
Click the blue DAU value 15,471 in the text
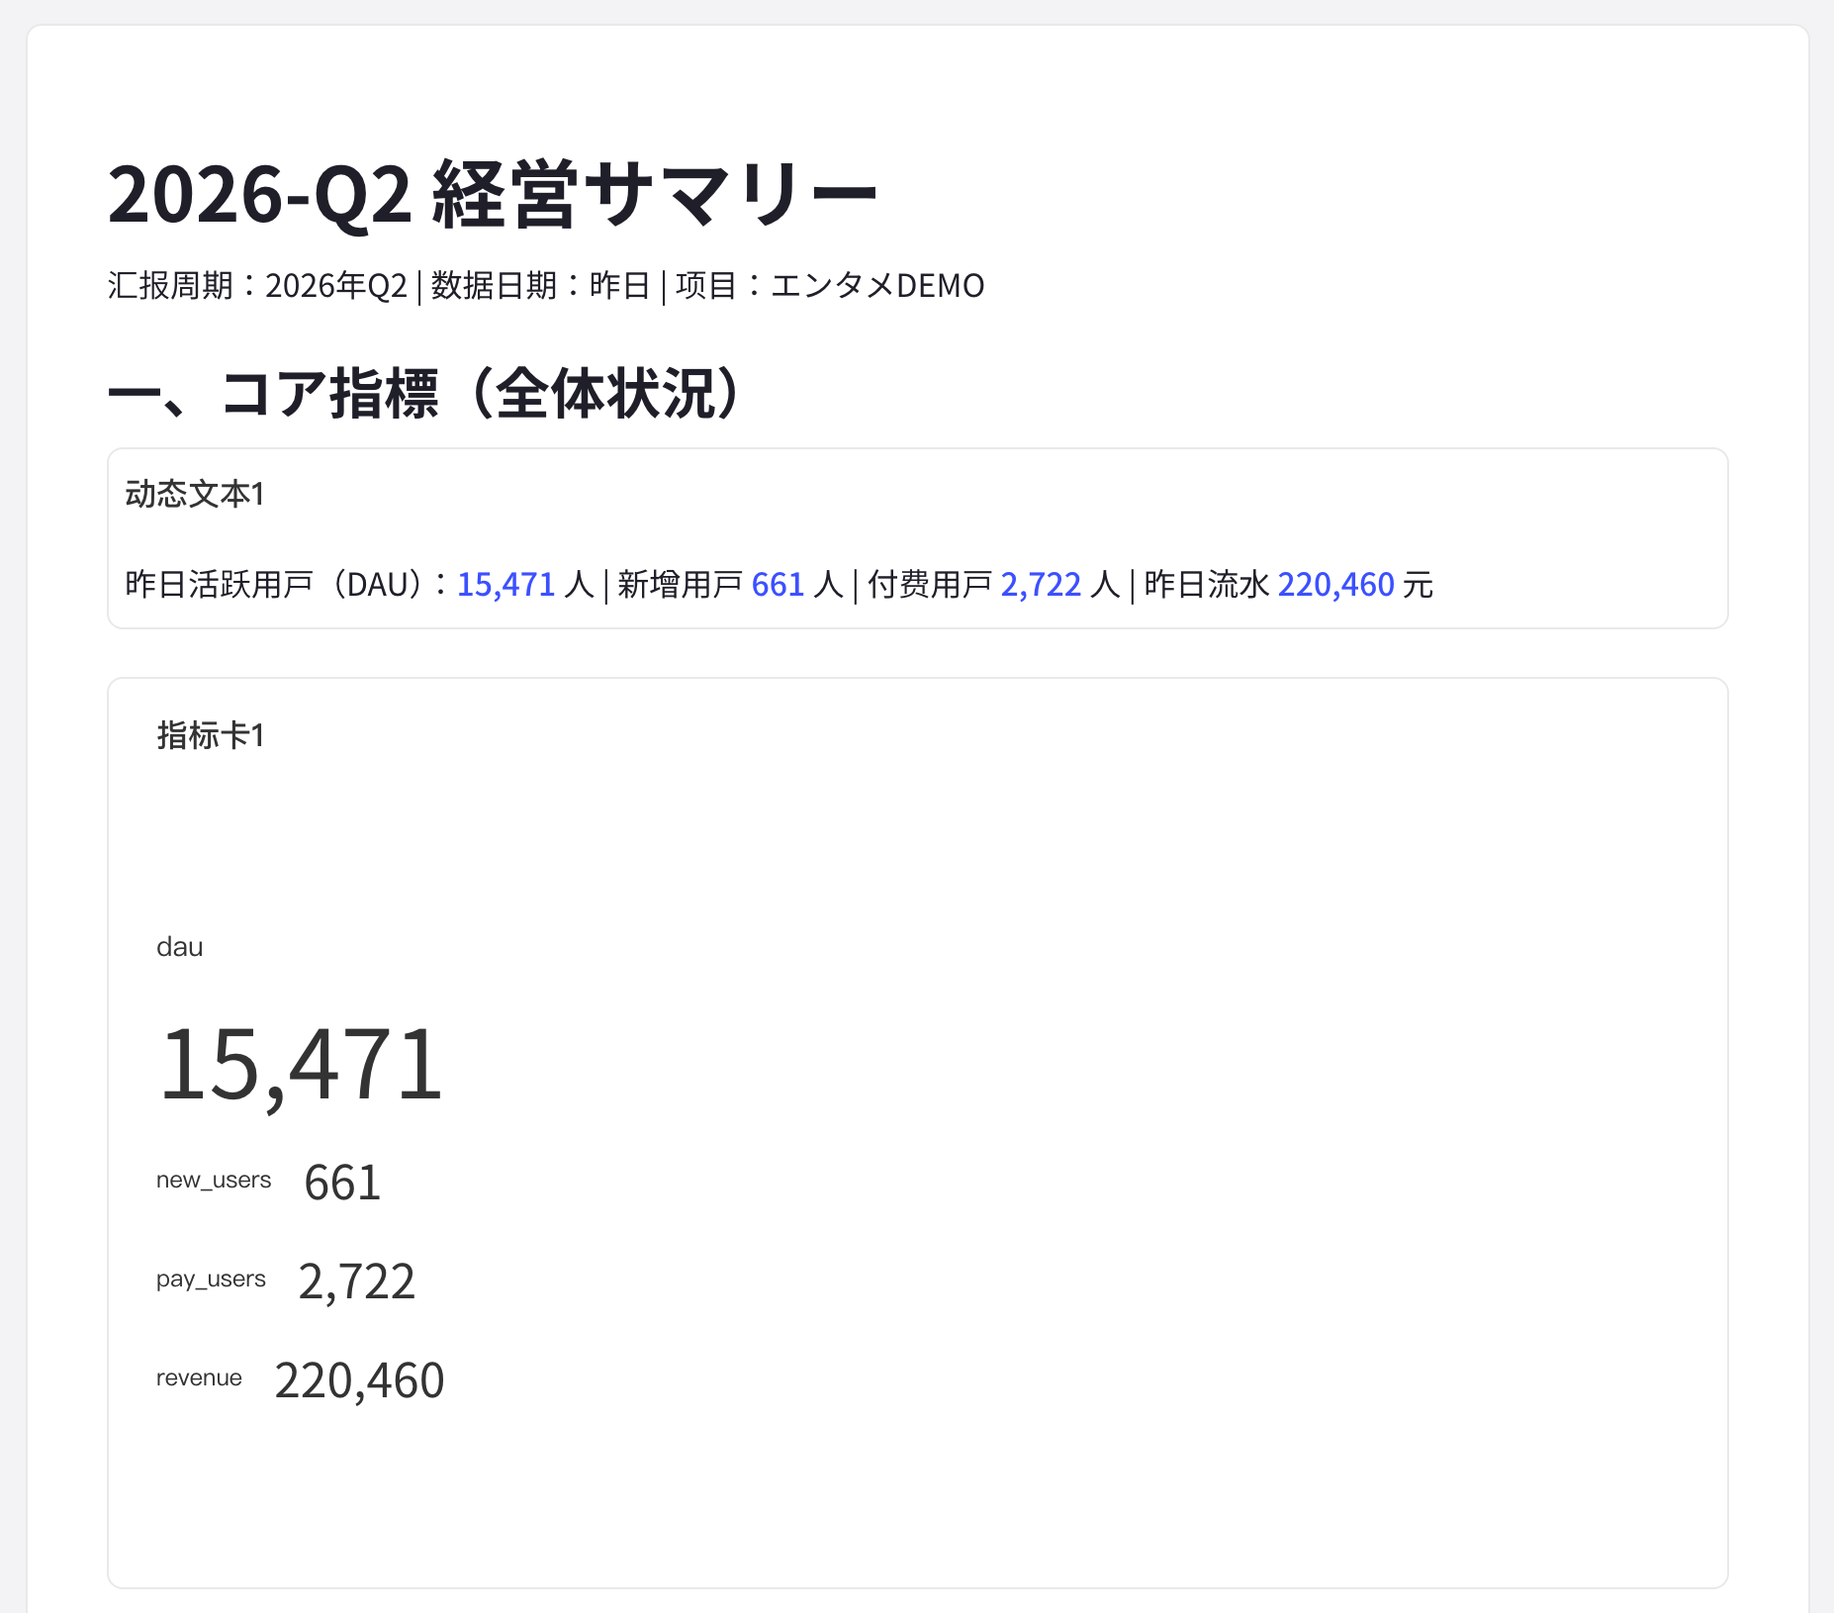(505, 585)
